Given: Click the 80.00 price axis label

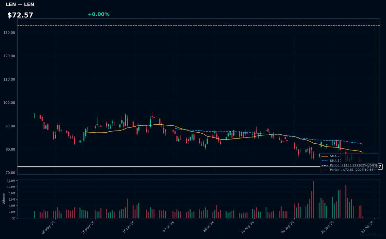Looking at the screenshot, I should pos(11,149).
